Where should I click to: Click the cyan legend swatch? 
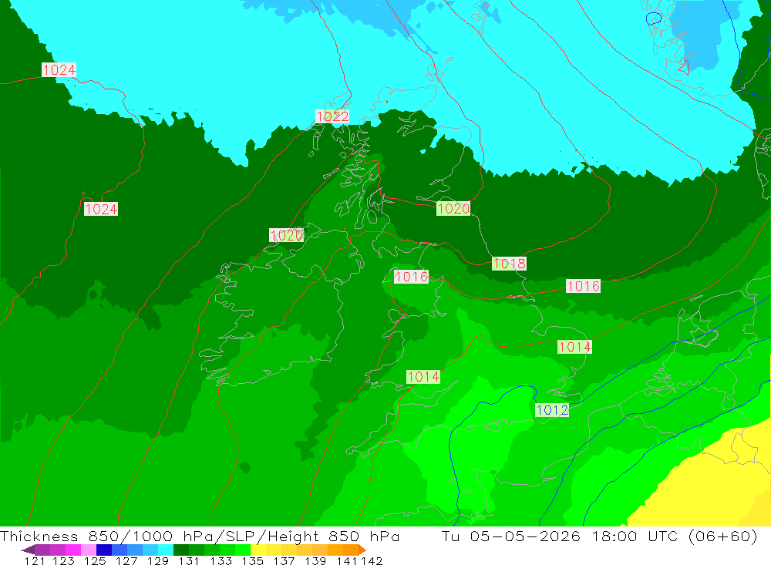click(166, 550)
